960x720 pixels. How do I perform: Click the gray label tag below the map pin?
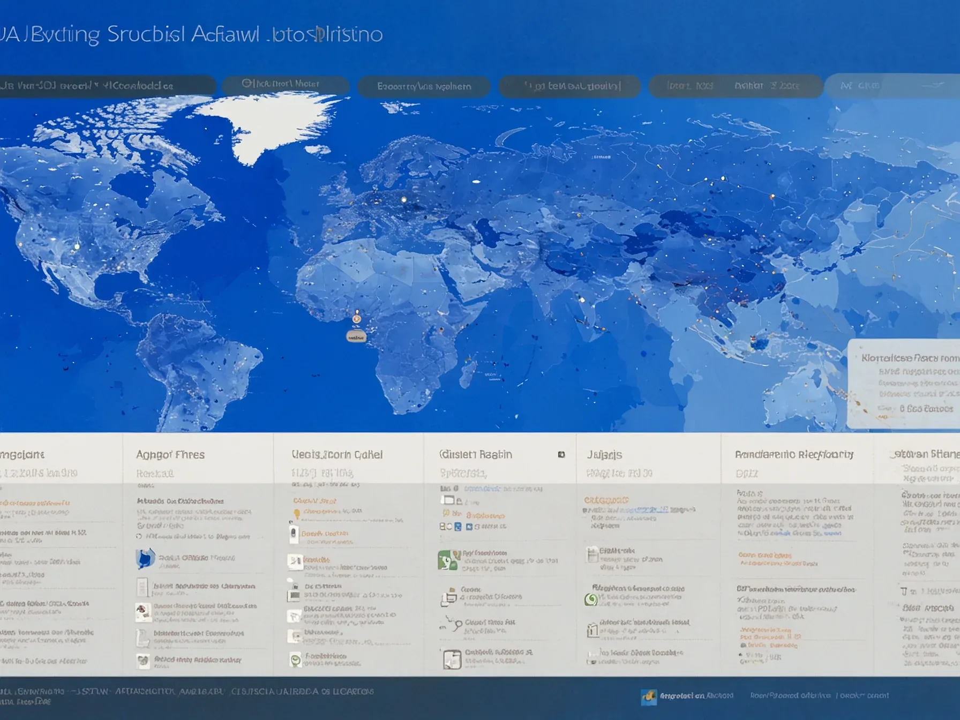pyautogui.click(x=356, y=336)
